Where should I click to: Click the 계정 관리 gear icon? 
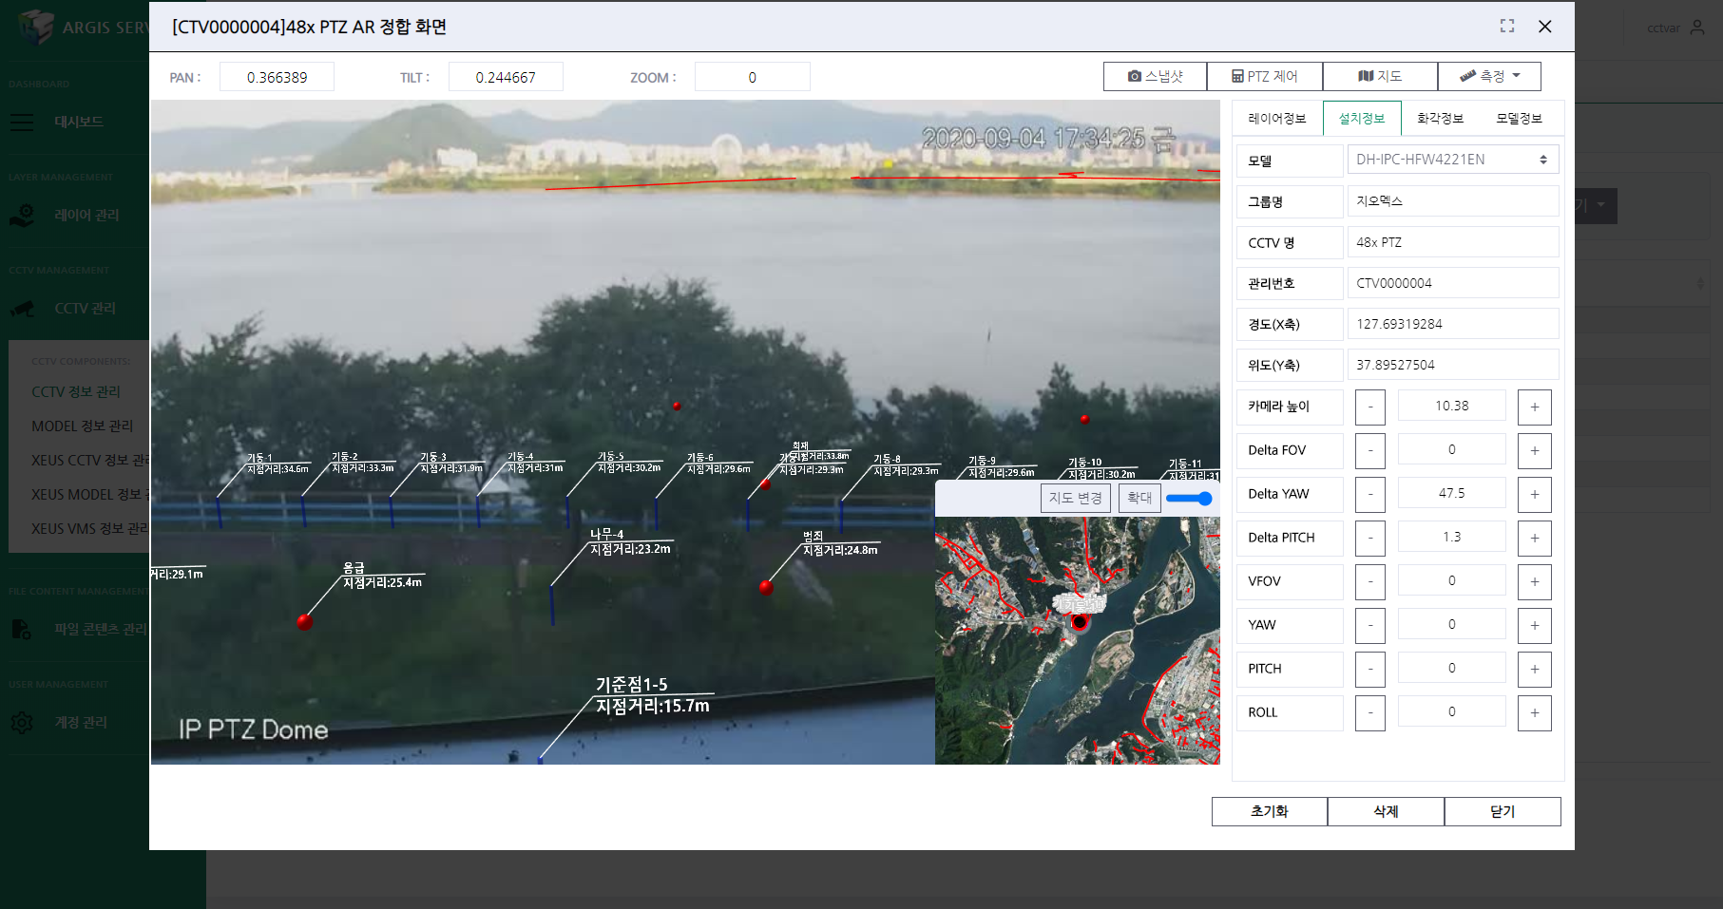[22, 723]
